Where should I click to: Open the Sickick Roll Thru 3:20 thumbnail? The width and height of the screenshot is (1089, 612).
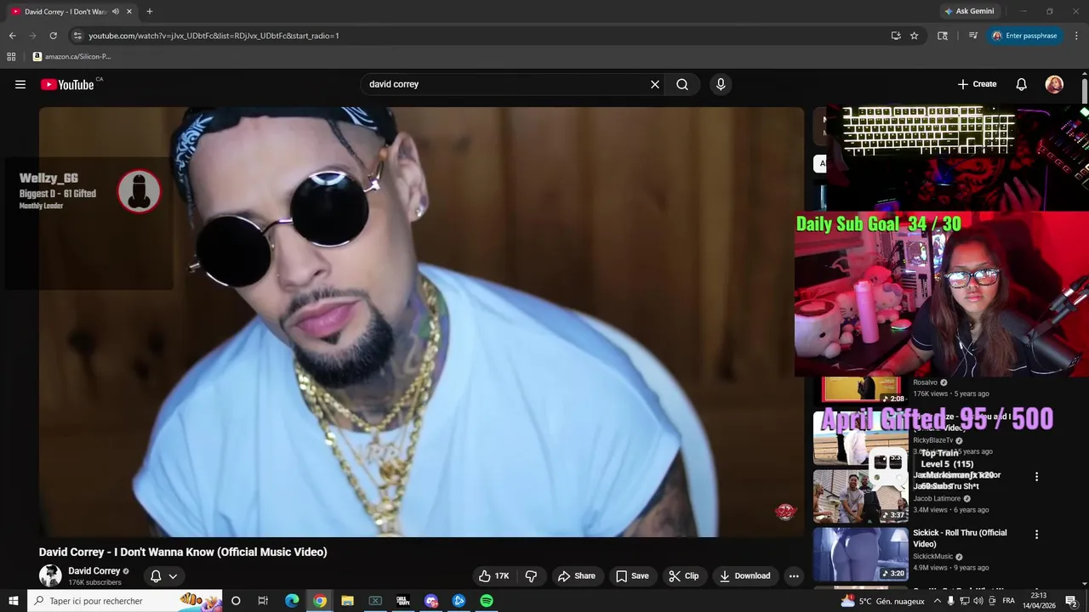click(860, 554)
